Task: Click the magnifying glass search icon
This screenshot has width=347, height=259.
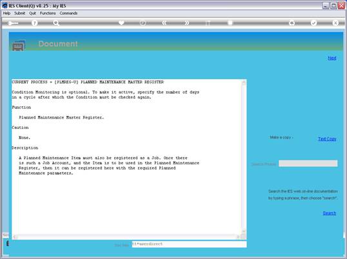Action: 56,23
